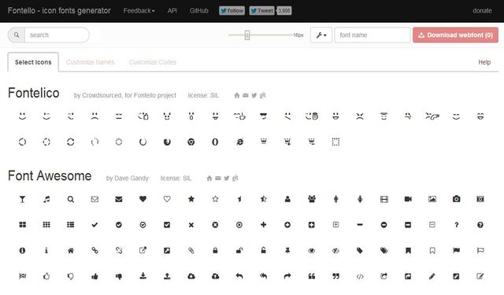Select the info letter i icon
This screenshot has height=295, width=504.
click(x=46, y=250)
